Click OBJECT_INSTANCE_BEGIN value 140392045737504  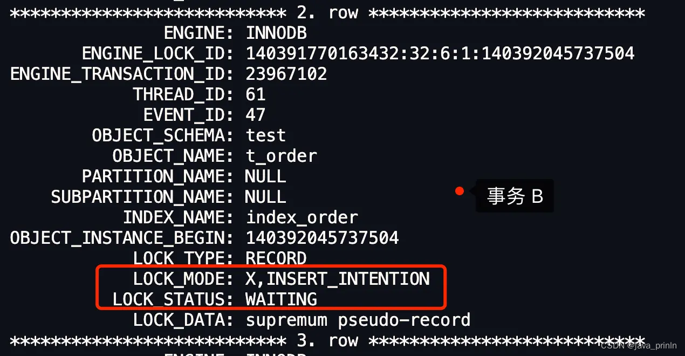tap(322, 238)
